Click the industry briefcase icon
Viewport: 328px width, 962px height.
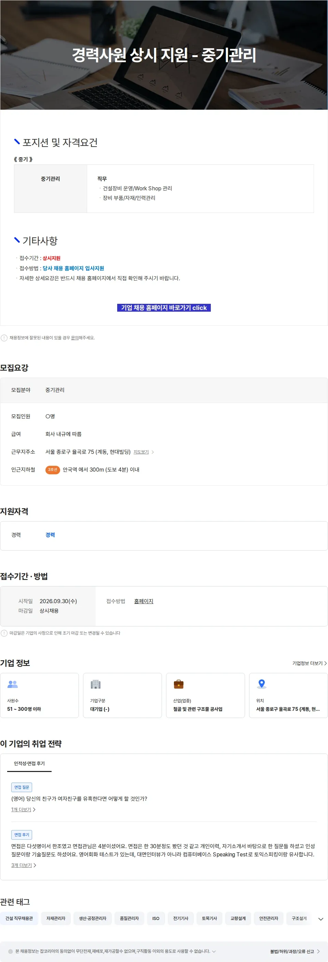179,684
